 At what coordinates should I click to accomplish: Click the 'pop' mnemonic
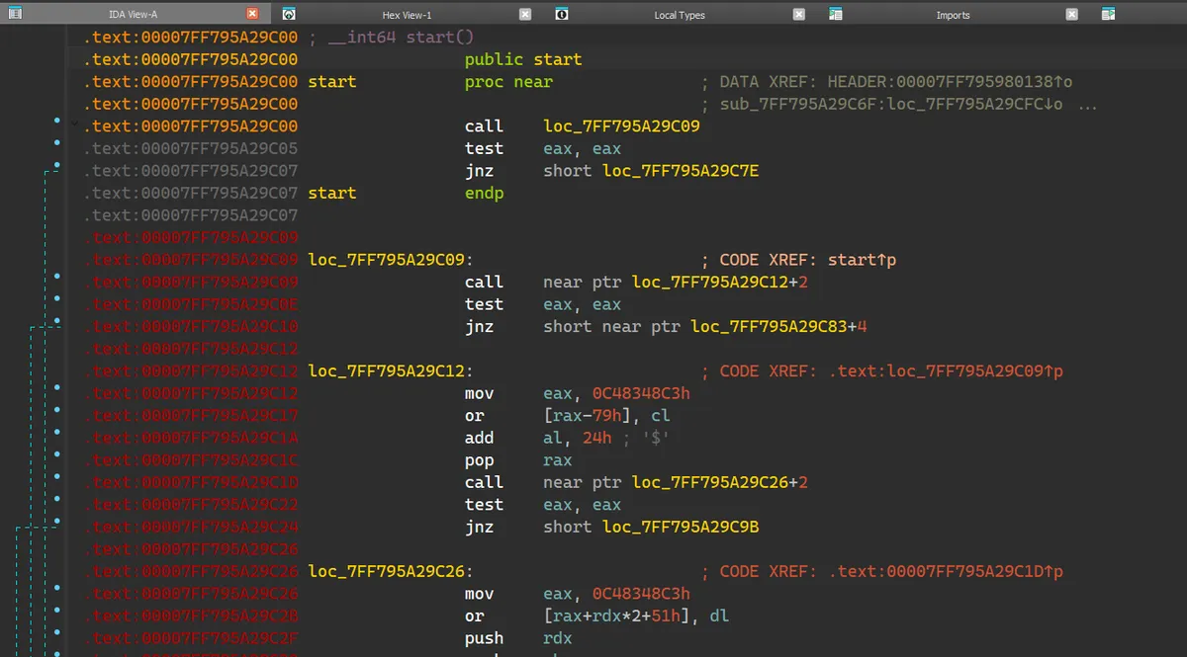coord(480,460)
